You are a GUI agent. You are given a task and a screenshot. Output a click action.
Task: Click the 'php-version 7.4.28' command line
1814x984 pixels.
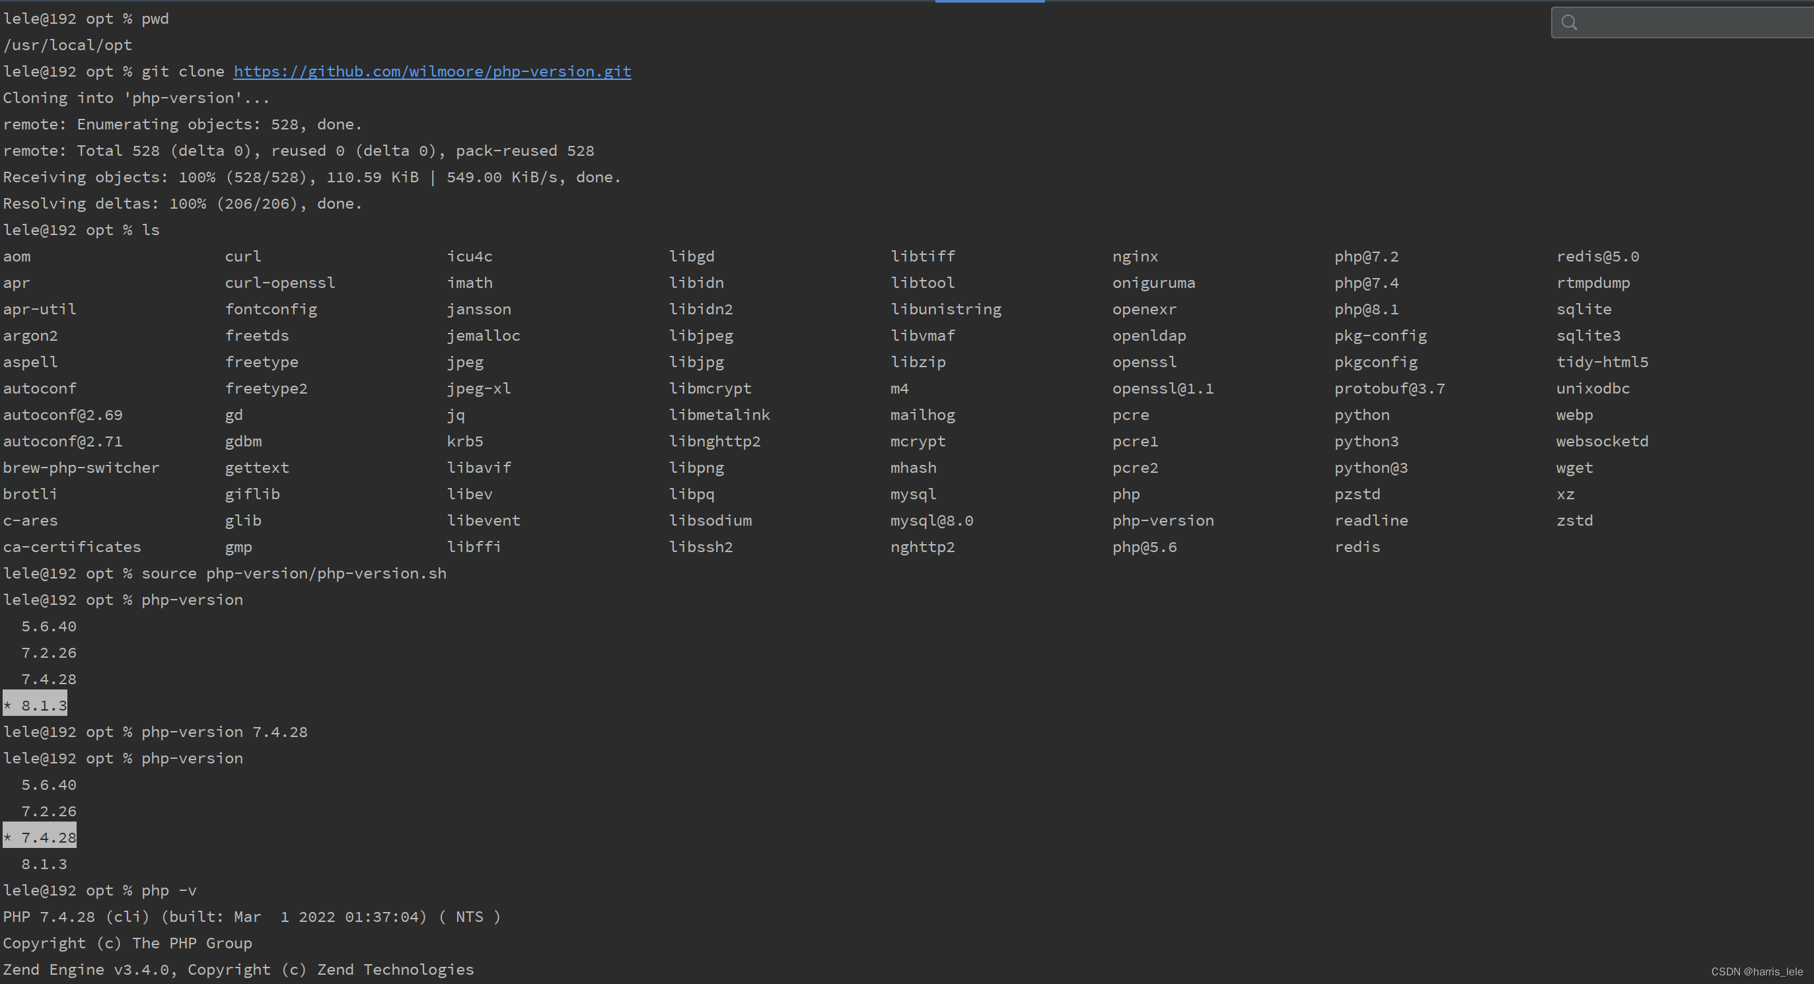224,732
